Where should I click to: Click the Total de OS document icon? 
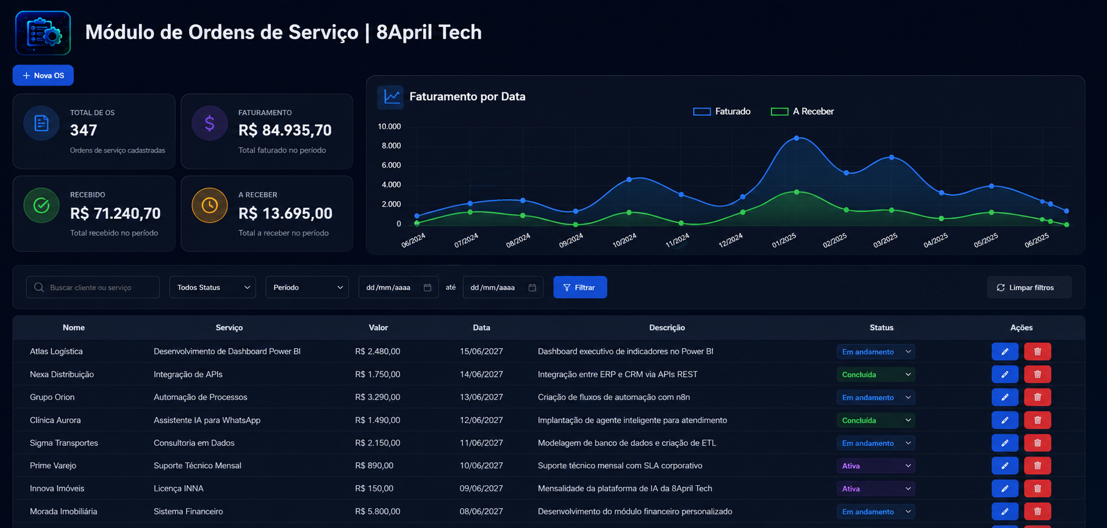(41, 123)
